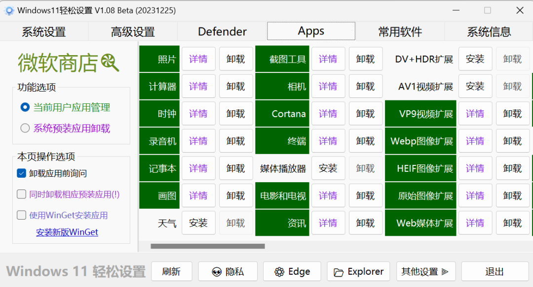533x287 pixels.
Task: Uninstall 照片 app via 卸载
Action: [x=236, y=59]
